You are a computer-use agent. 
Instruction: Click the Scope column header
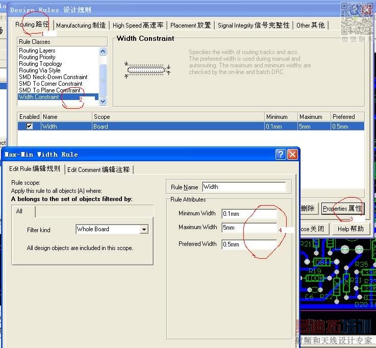pyautogui.click(x=178, y=117)
